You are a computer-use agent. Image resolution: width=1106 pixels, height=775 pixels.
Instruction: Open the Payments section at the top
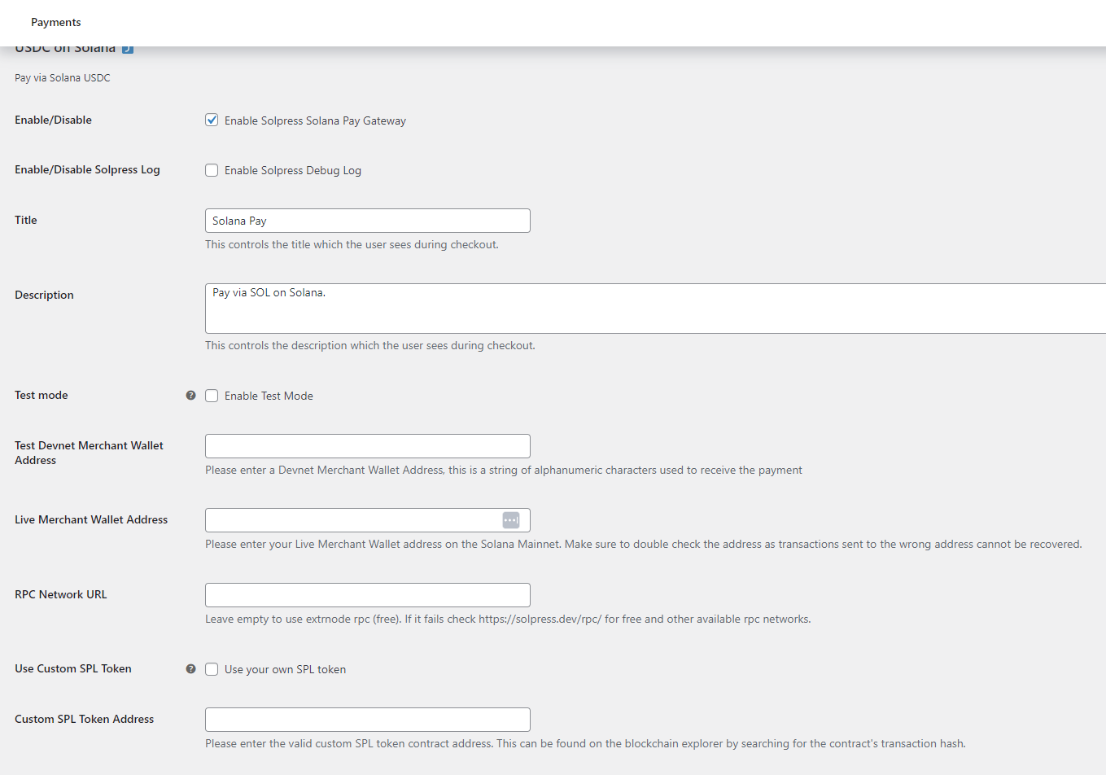click(55, 22)
